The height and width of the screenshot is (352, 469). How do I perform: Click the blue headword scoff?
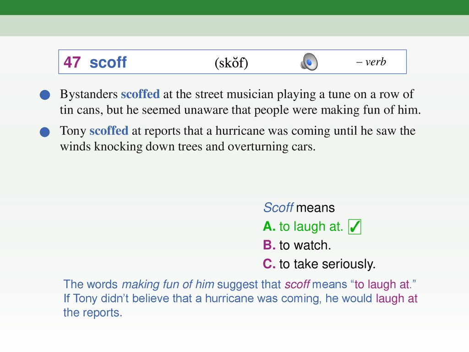[108, 62]
